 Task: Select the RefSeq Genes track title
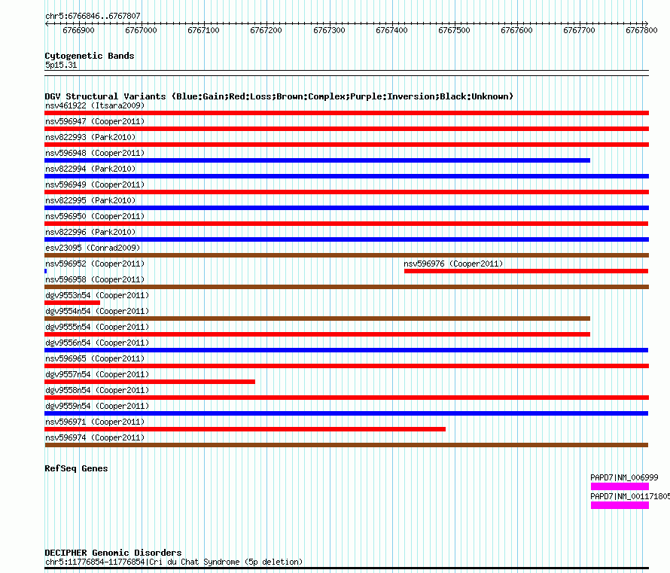(76, 468)
